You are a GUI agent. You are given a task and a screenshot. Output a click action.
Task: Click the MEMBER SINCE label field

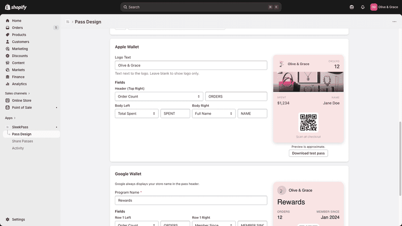252,224
